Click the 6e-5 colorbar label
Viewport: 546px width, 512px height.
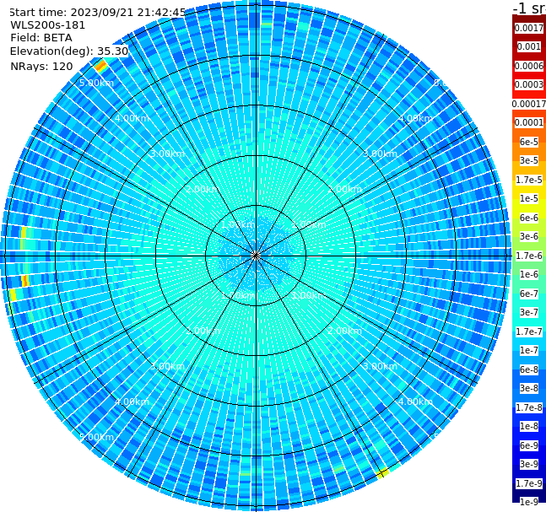pos(529,142)
